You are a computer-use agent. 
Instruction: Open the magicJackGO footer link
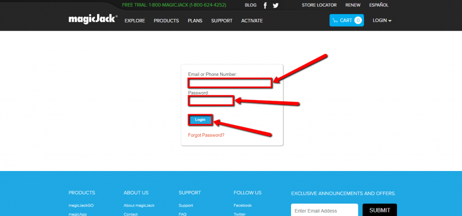81,205
